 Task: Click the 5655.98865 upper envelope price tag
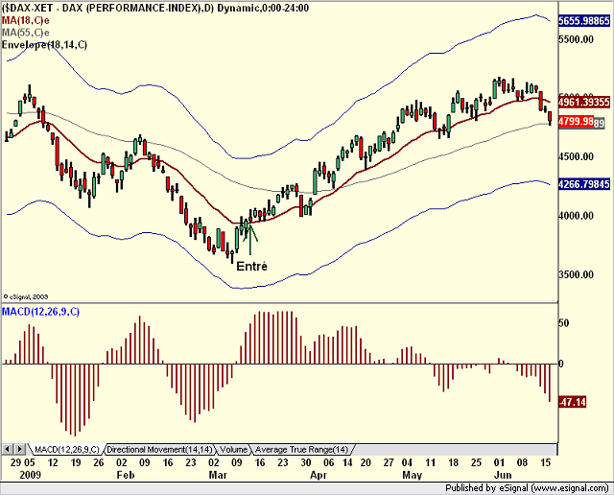(x=584, y=21)
